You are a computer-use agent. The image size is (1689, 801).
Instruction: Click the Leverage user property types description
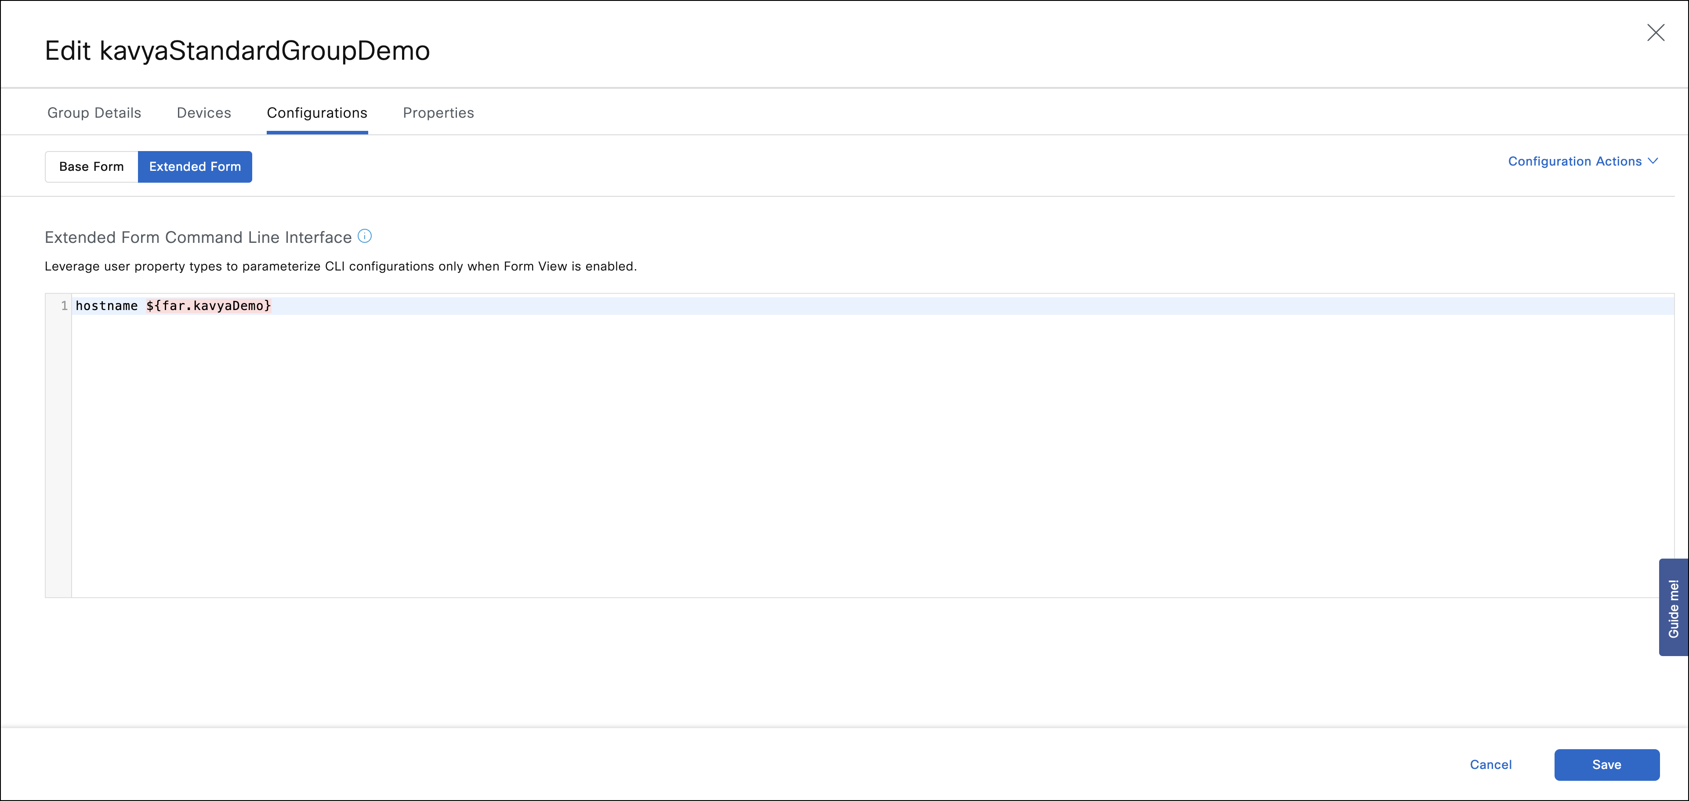(x=341, y=266)
